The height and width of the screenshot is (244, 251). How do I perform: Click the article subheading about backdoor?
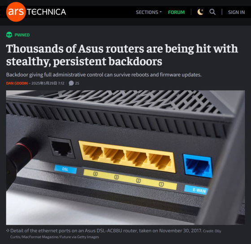[104, 74]
